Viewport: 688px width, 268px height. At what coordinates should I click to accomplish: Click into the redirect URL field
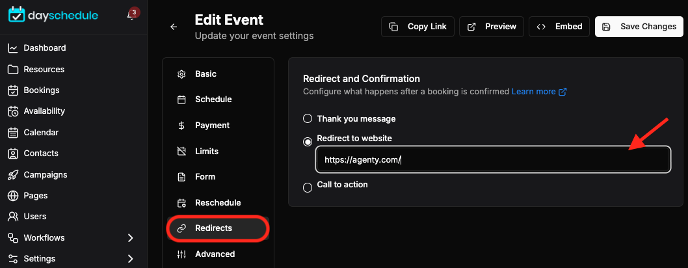[x=493, y=159]
